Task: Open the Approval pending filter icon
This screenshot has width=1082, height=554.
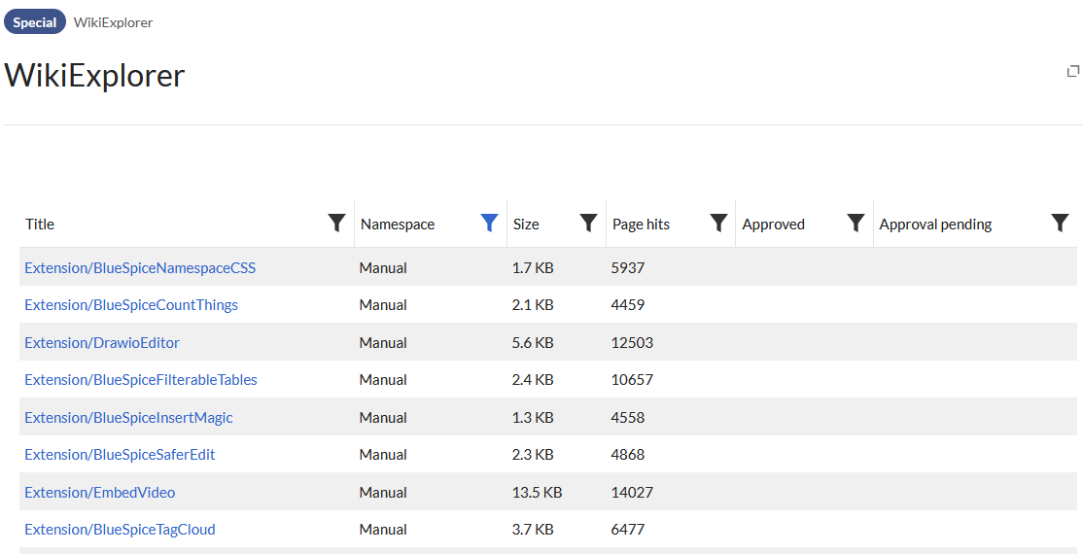Action: [x=1060, y=224]
